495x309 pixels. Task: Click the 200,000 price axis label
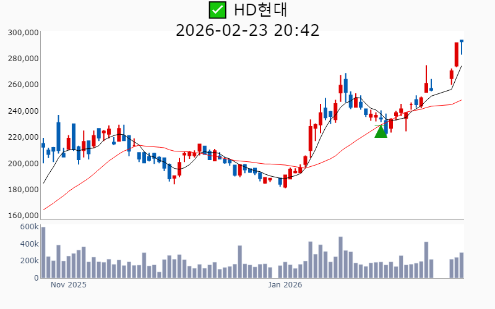23,164
